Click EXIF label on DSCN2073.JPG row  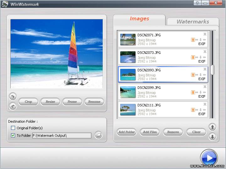pyautogui.click(x=202, y=61)
